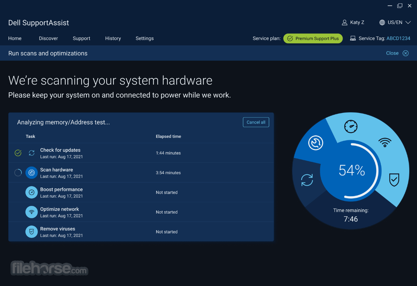Click the Wi-Fi segment on the progress wheel

[x=385, y=142]
